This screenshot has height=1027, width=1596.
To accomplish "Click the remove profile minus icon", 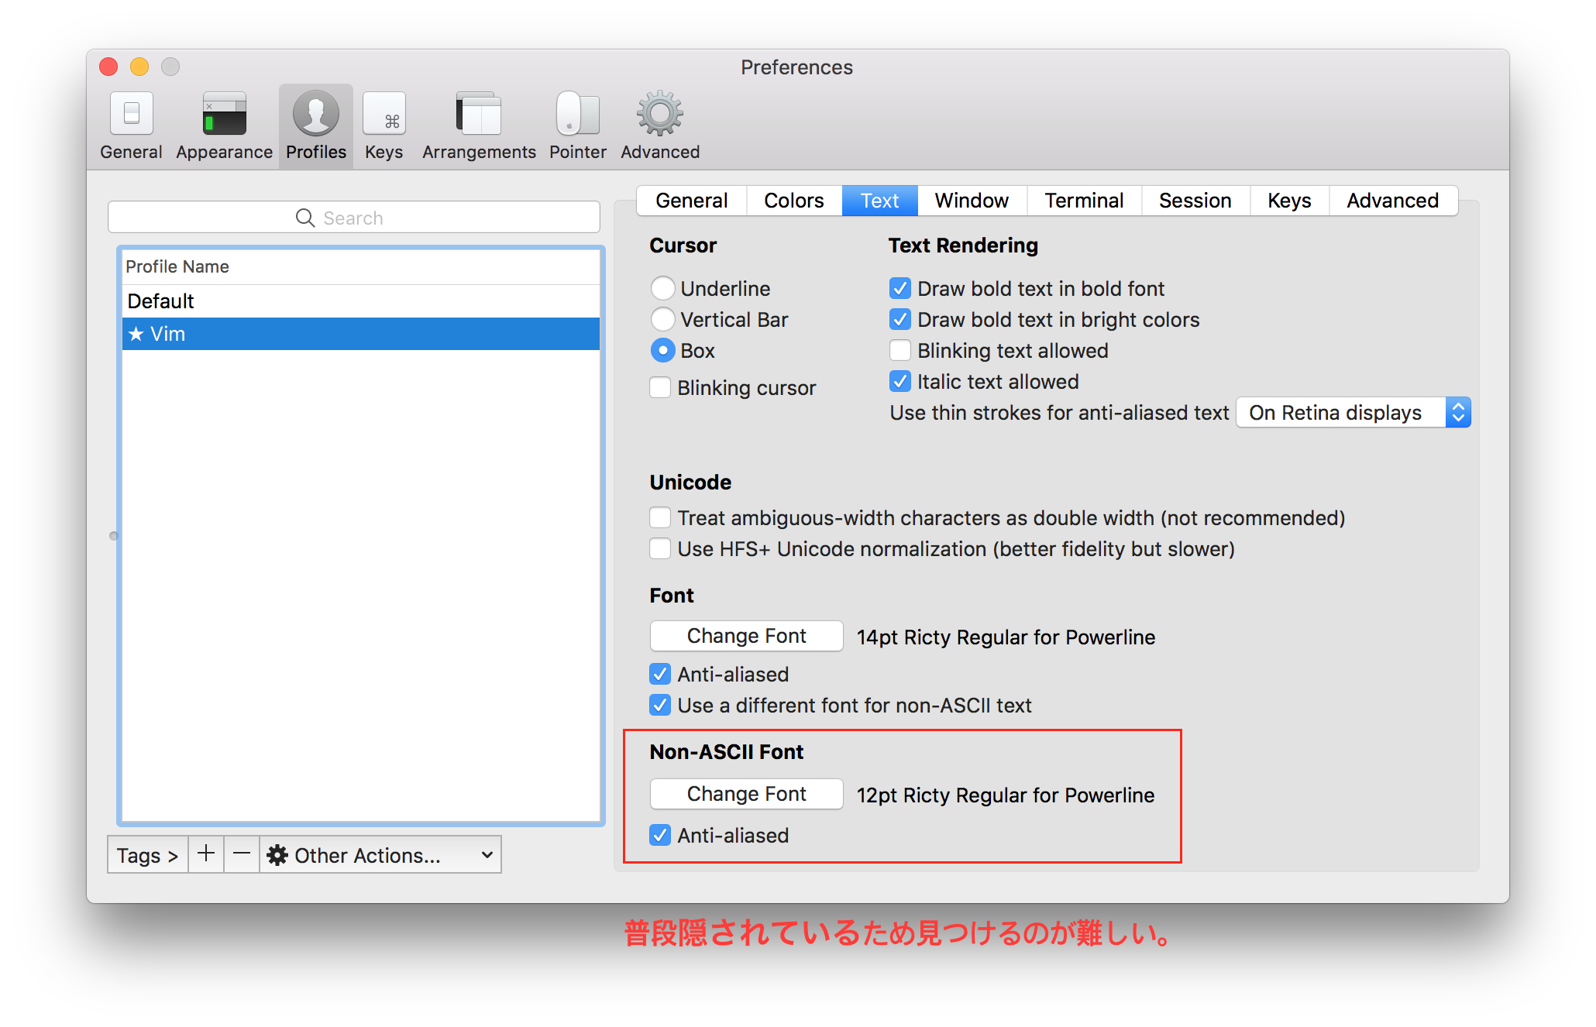I will (242, 854).
